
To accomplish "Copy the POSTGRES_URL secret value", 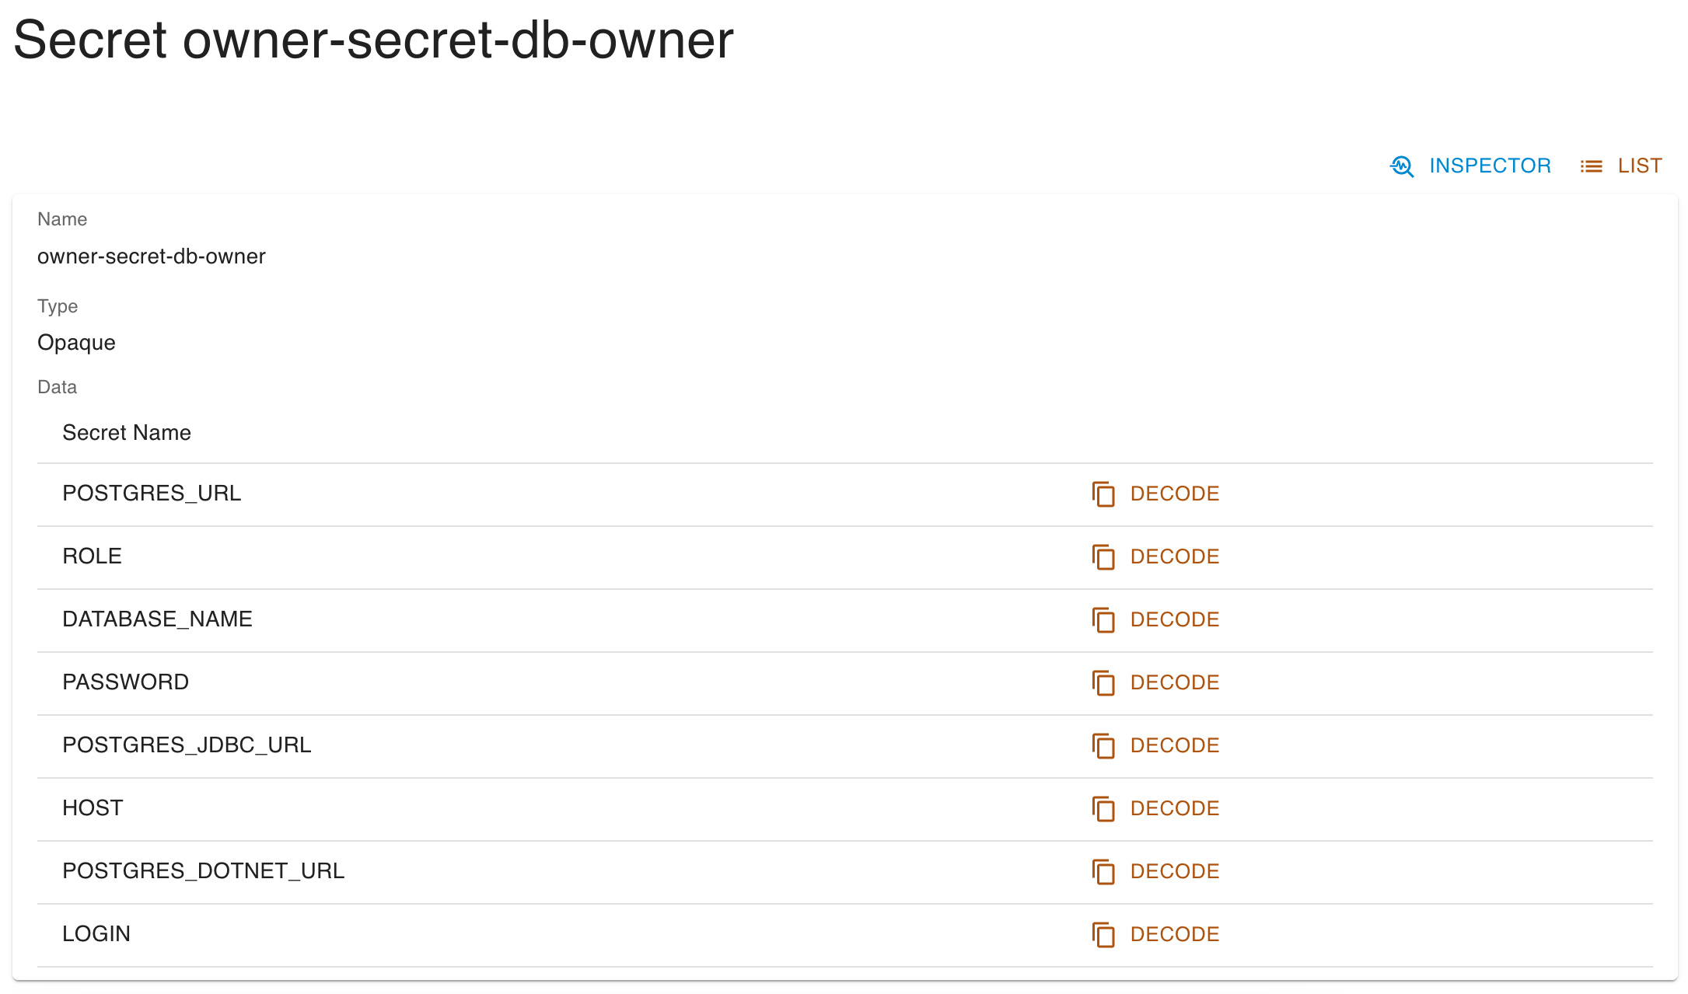I will click(x=1104, y=494).
